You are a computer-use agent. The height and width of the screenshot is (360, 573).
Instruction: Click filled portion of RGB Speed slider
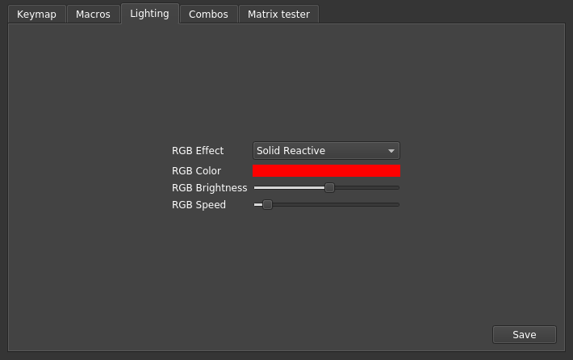tap(258, 205)
